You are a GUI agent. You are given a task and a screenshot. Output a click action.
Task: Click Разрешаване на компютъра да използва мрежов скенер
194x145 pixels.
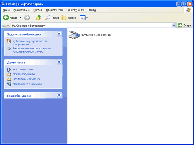coord(32,50)
